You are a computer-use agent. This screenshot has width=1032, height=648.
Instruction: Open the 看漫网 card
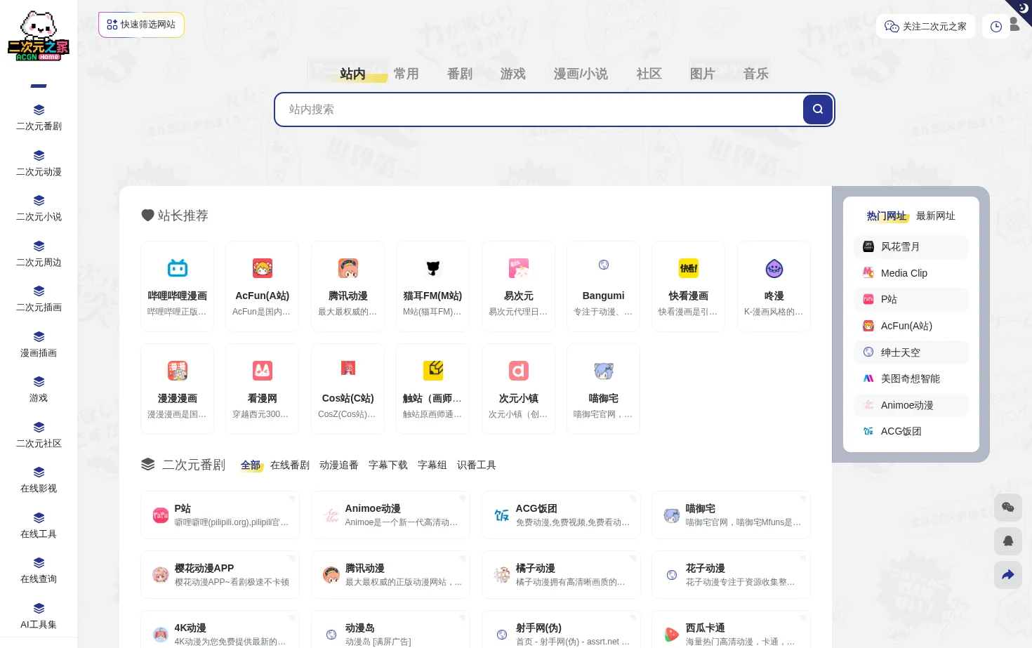263,389
